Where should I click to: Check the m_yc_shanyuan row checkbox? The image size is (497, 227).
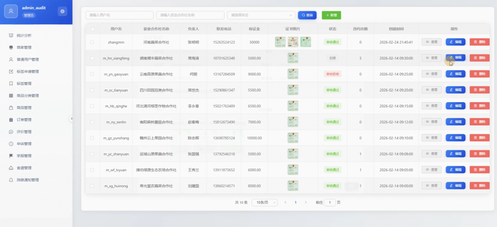tap(92, 154)
